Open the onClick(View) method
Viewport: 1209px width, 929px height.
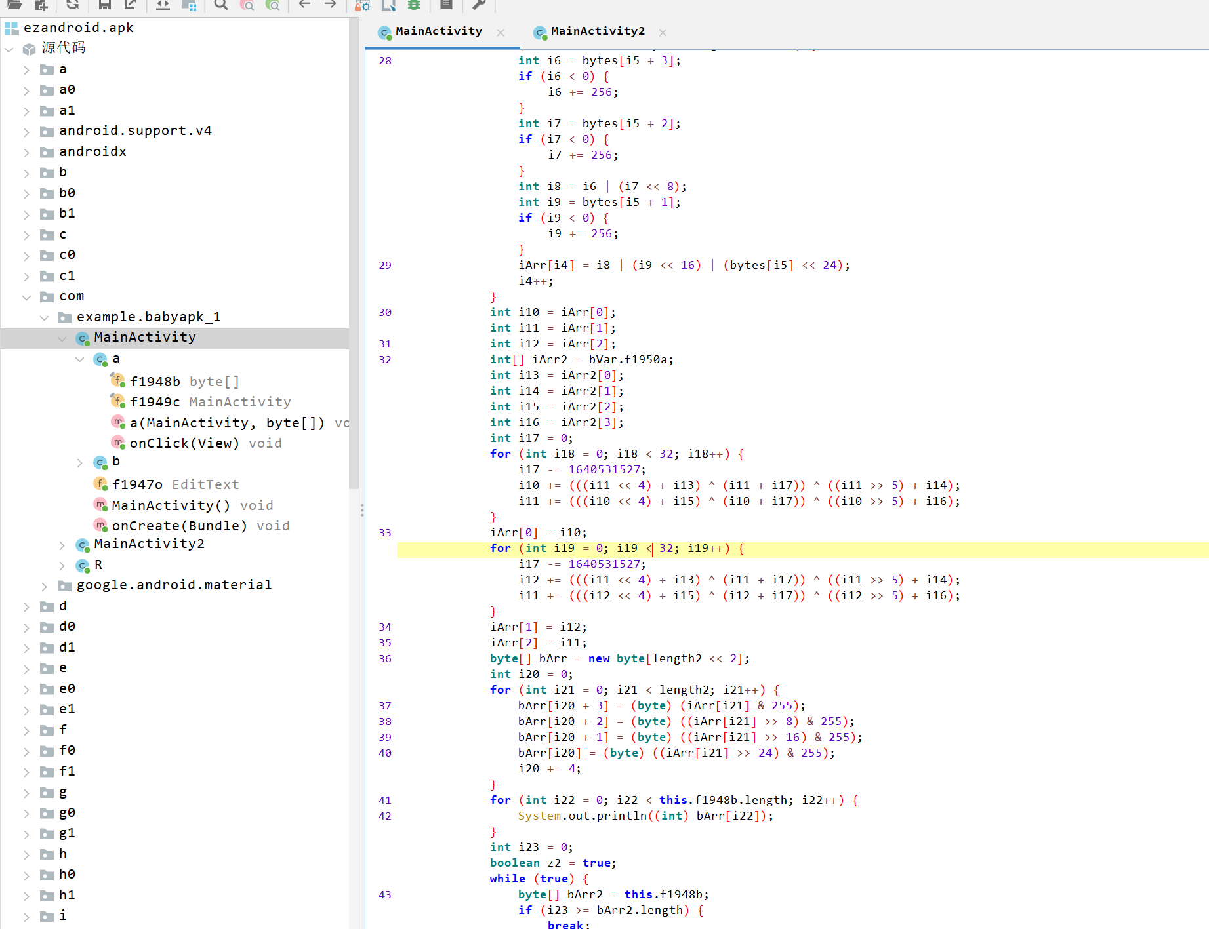pos(205,443)
